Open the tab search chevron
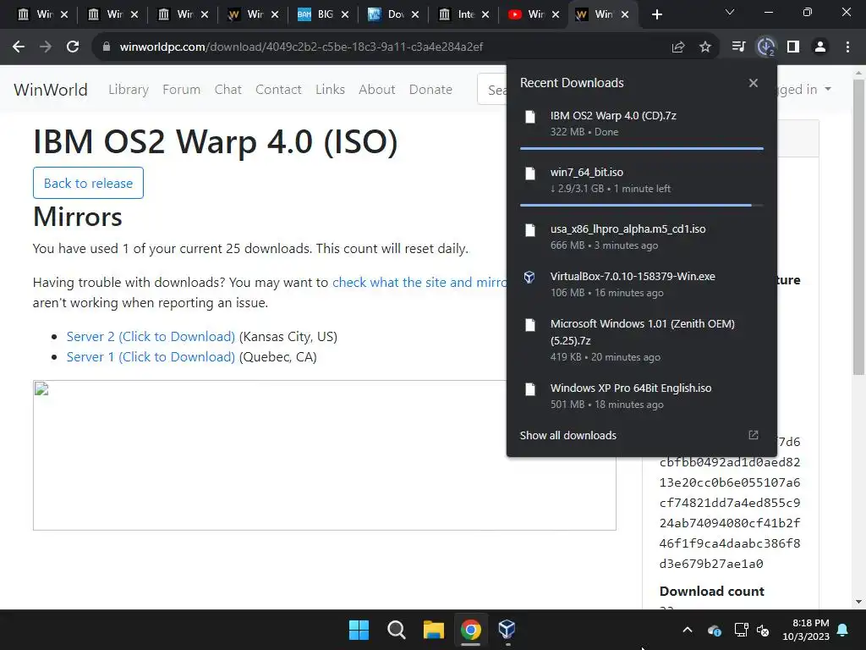 coord(730,12)
